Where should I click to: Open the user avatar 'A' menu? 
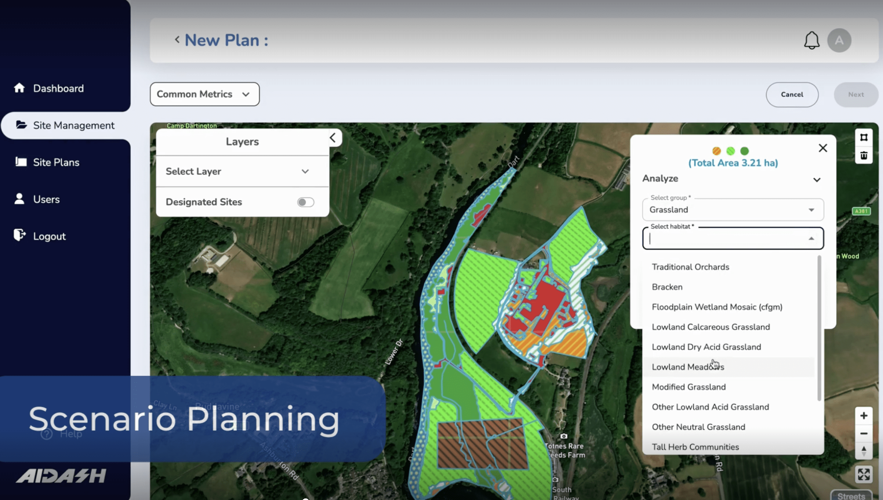(839, 40)
